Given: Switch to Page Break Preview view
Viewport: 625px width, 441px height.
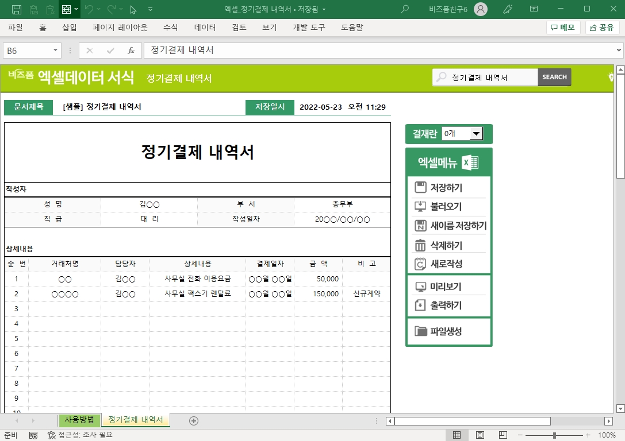Looking at the screenshot, I should click(503, 435).
